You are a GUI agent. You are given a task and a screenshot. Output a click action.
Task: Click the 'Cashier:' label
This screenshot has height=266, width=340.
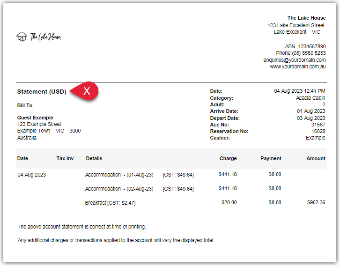click(220, 138)
